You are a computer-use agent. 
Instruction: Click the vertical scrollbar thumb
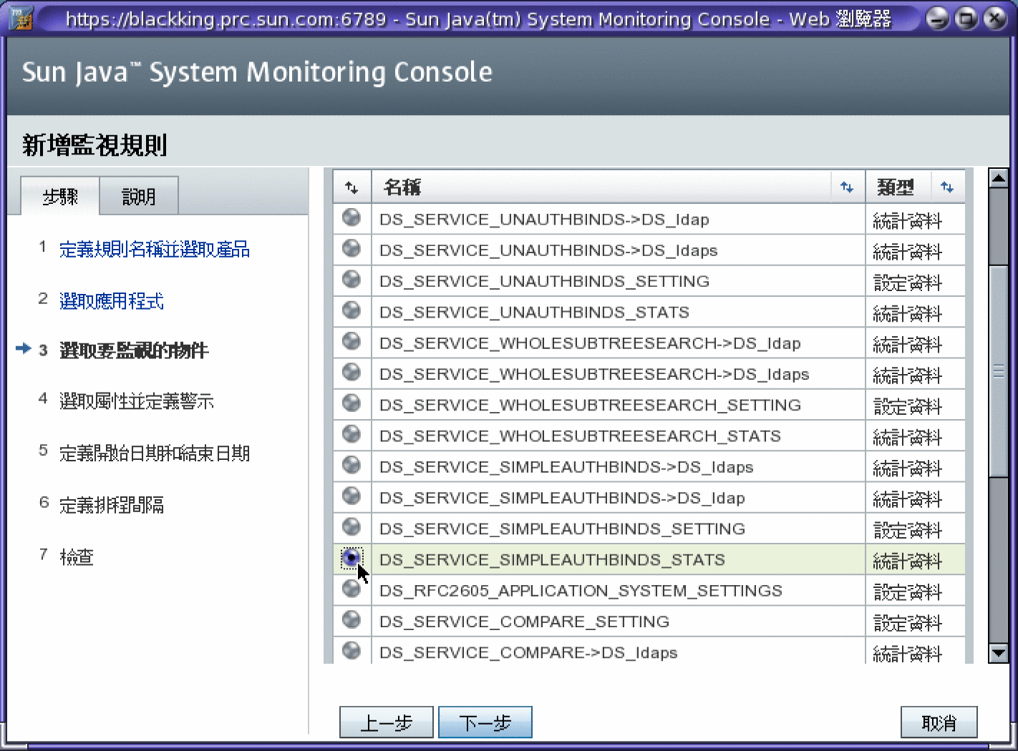999,370
